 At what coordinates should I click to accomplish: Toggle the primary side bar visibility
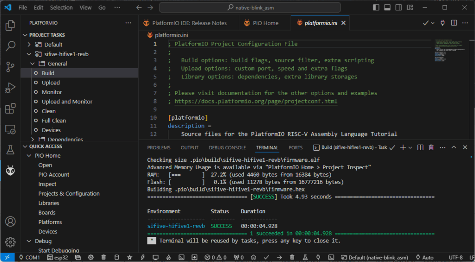pyautogui.click(x=376, y=7)
